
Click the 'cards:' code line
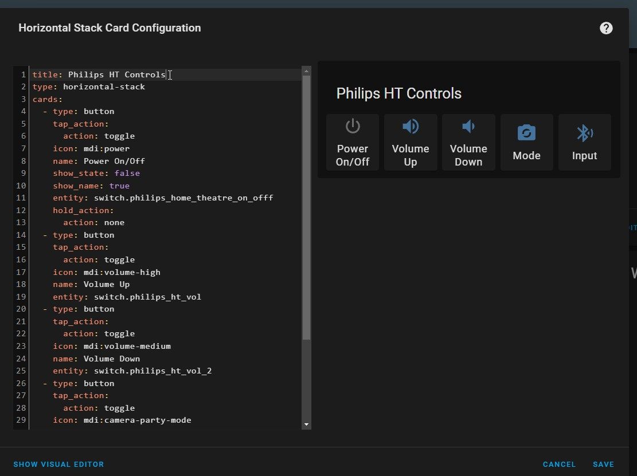click(48, 100)
